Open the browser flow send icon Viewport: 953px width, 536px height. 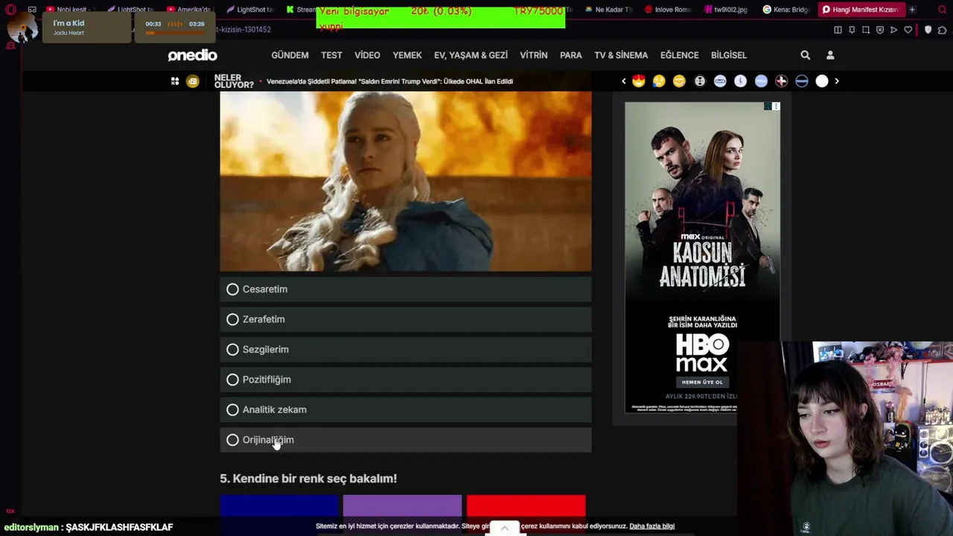coord(894,30)
